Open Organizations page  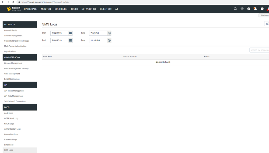10,52
